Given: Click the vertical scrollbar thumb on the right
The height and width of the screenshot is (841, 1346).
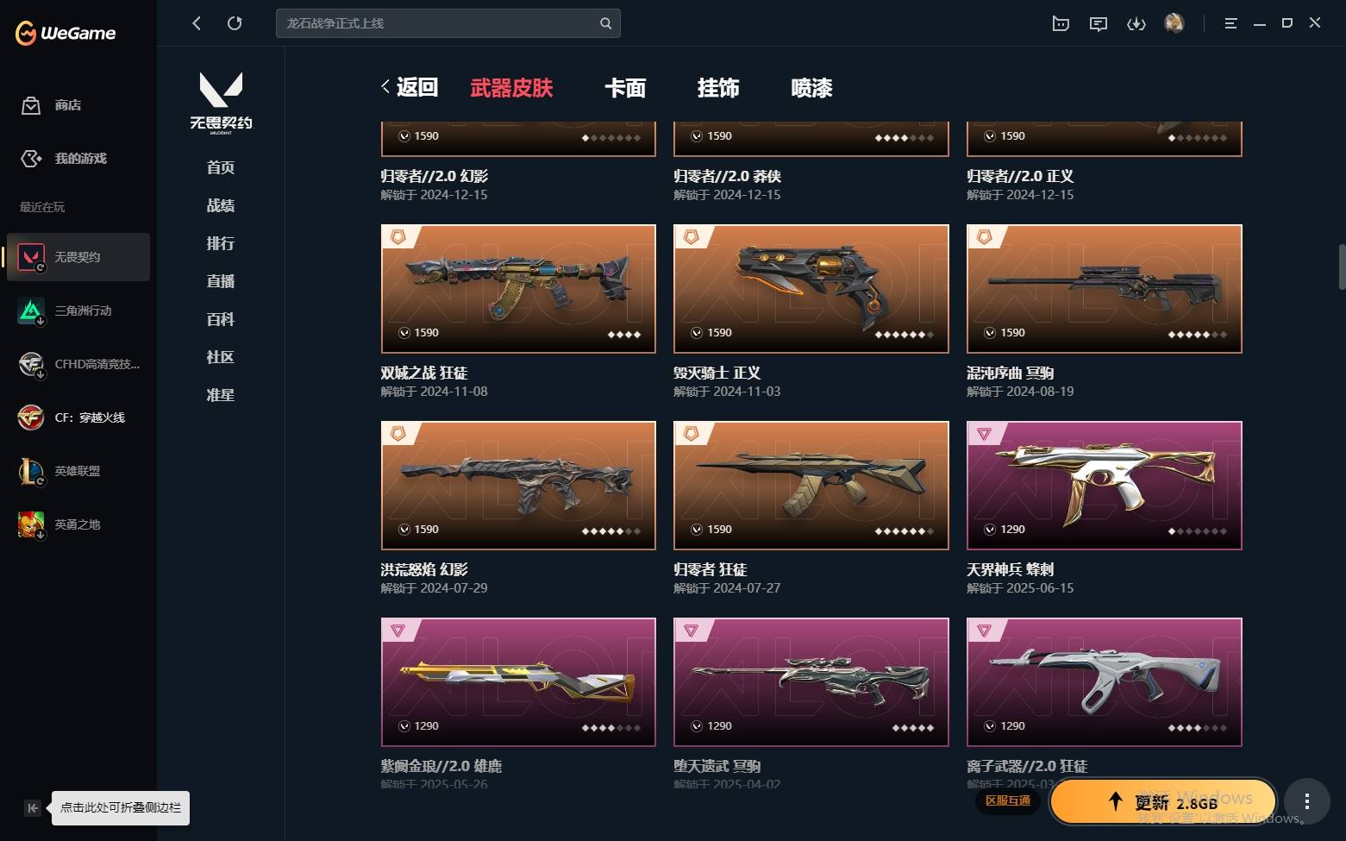Looking at the screenshot, I should (x=1342, y=267).
